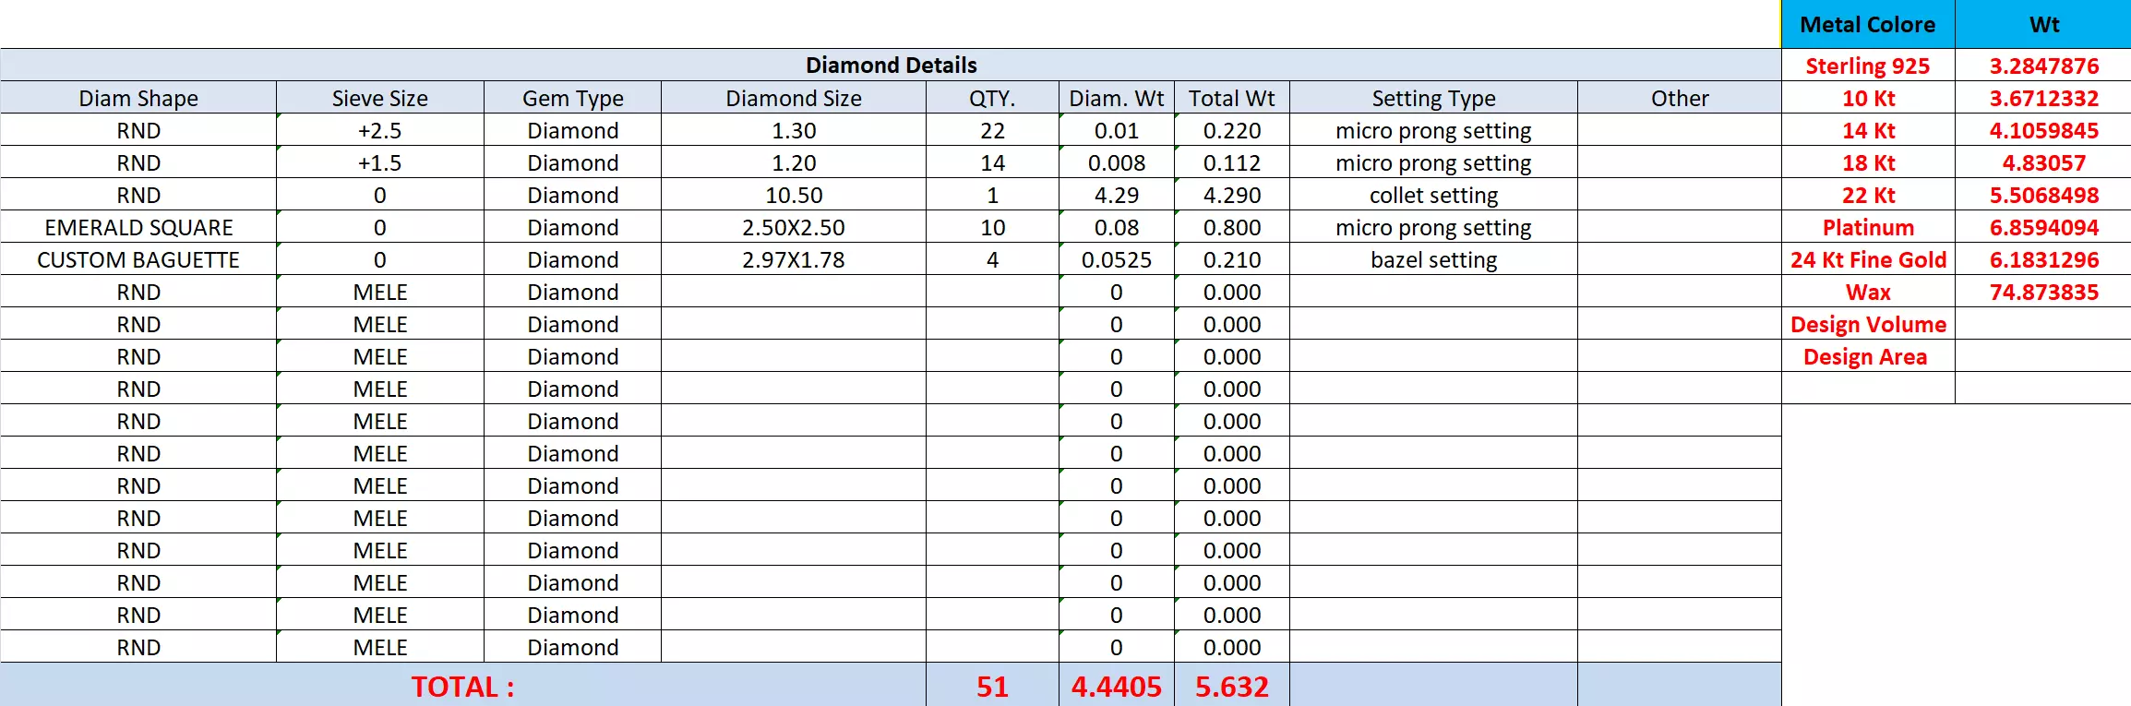Select the CUSTOM BAGUETTE shape cell
This screenshot has width=2131, height=706.
[x=138, y=259]
